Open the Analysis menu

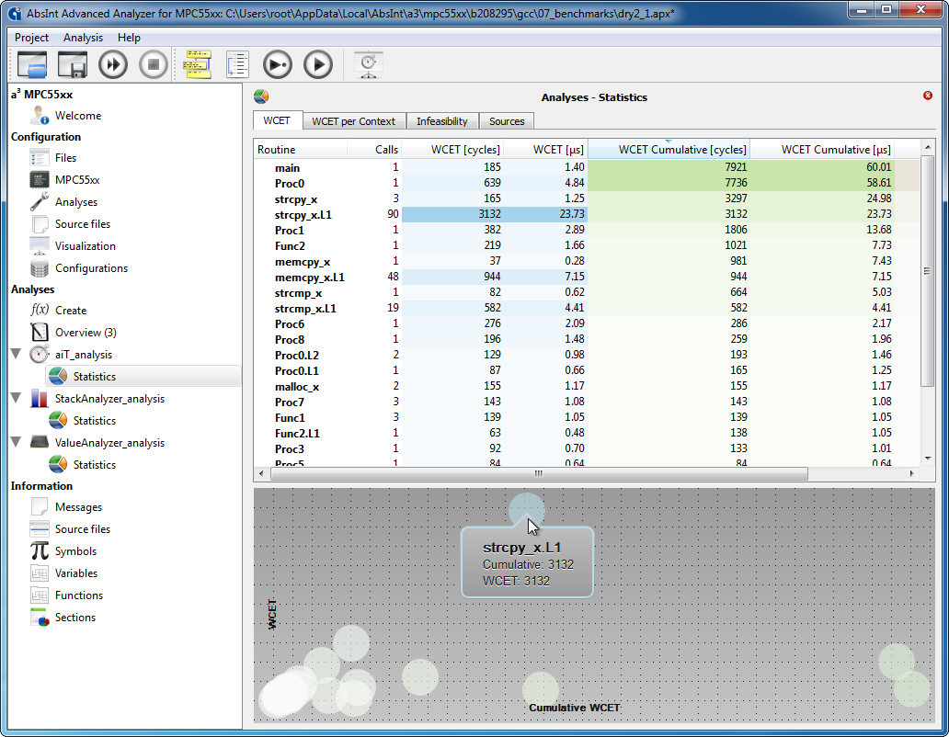(x=83, y=38)
